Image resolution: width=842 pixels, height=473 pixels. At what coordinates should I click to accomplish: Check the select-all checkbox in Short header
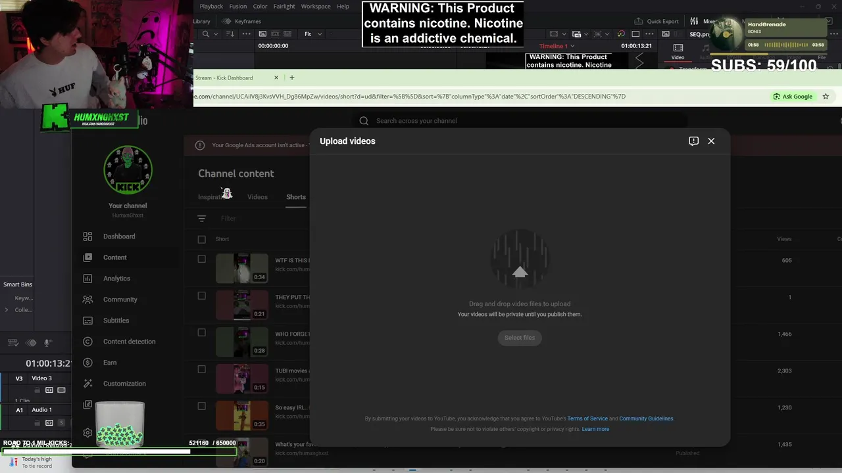pos(202,239)
